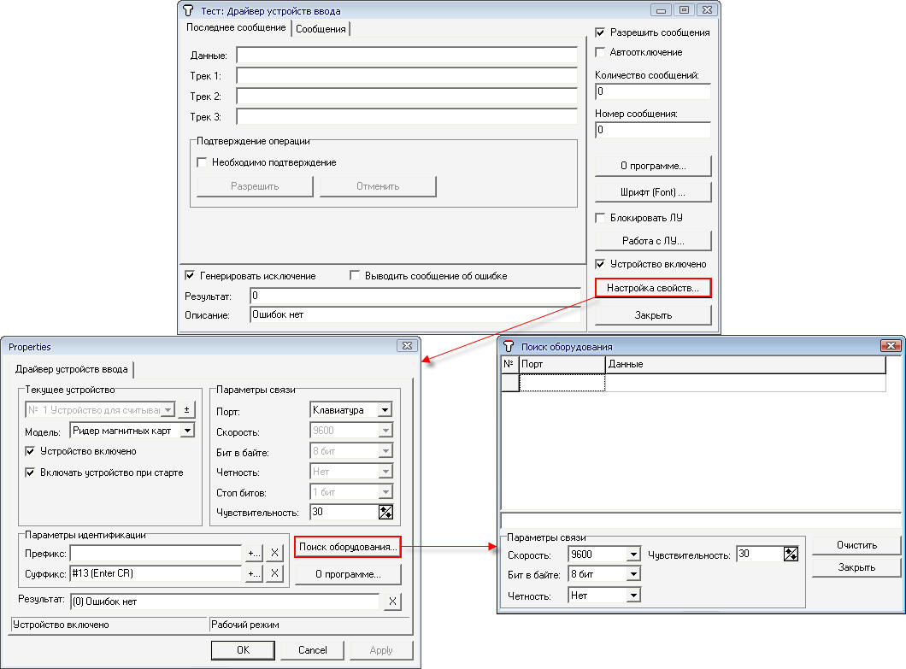The image size is (906, 669).
Task: Select the Последнее сообщение tab
Action: pyautogui.click(x=236, y=28)
